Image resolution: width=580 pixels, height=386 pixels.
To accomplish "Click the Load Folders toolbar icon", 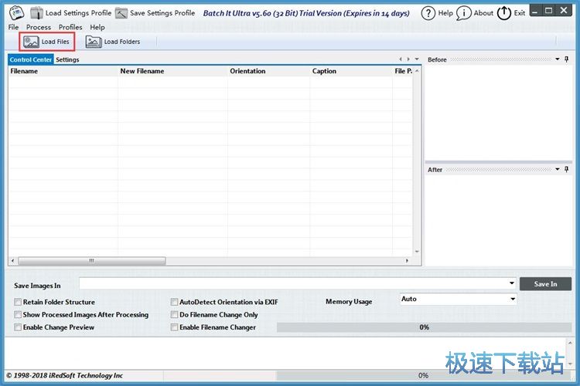I will click(94, 42).
